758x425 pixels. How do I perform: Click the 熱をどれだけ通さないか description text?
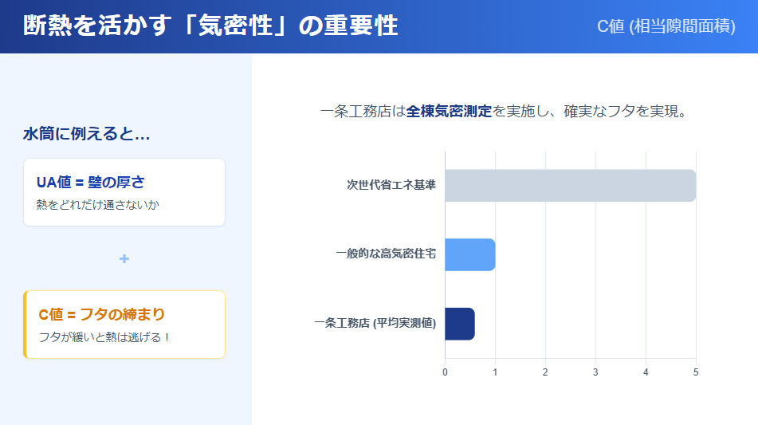pos(97,205)
